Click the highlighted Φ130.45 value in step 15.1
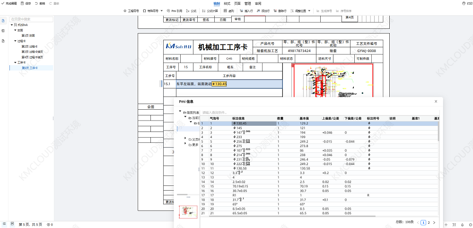The height and width of the screenshot is (228, 473). coord(219,84)
